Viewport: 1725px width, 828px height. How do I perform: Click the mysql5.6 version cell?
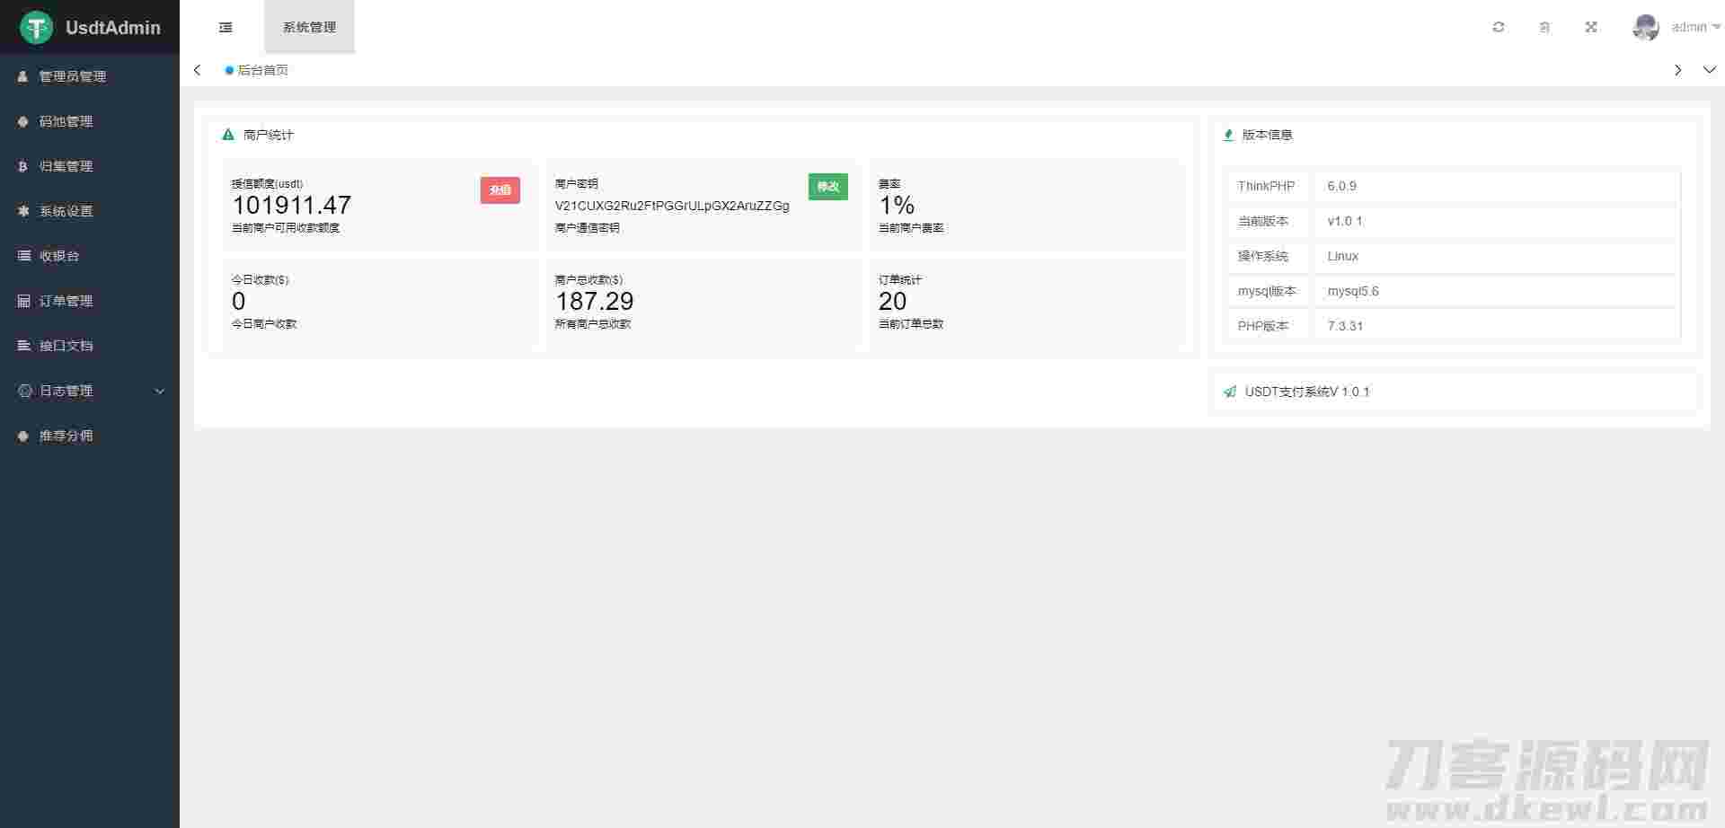(x=1497, y=291)
